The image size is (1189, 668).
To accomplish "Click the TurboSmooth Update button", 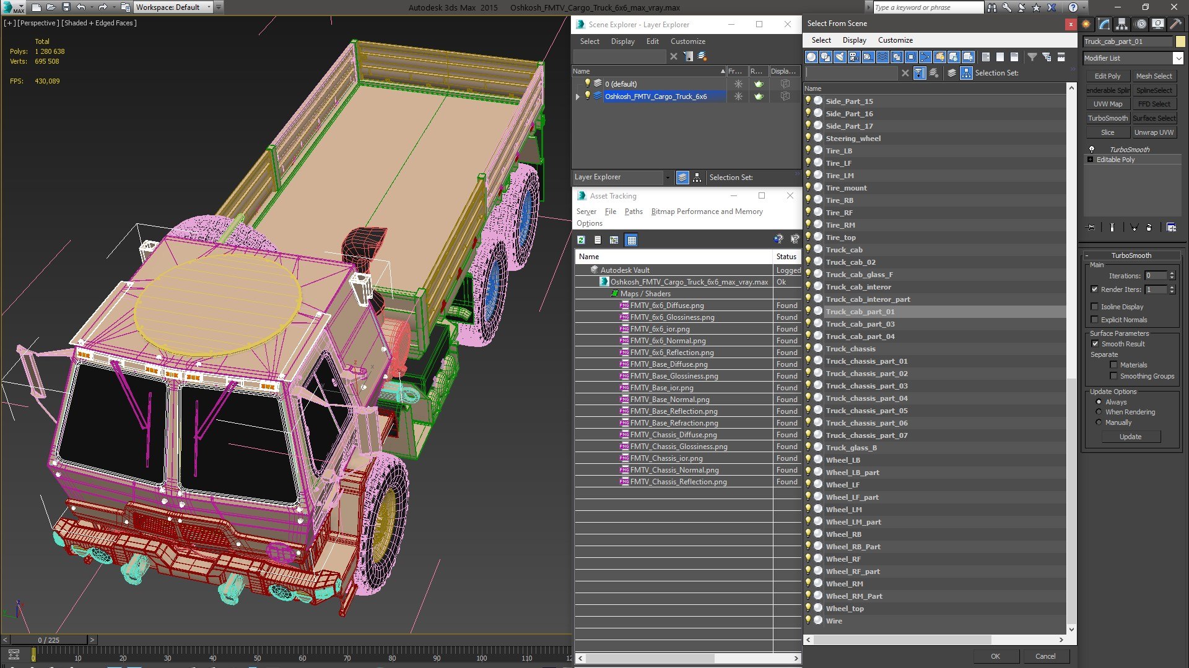I will pyautogui.click(x=1130, y=437).
